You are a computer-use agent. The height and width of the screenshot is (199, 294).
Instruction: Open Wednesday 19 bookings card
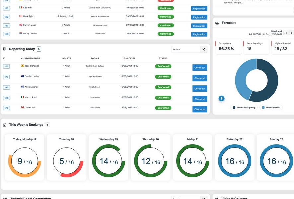tap(109, 158)
